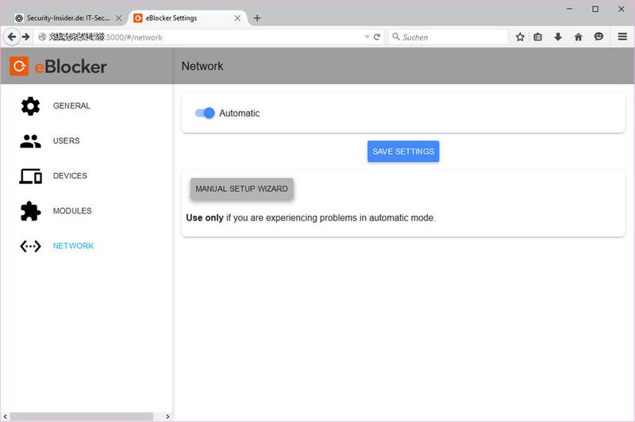Viewport: 635px width, 422px height.
Task: Minimize the browser window
Action: point(569,9)
